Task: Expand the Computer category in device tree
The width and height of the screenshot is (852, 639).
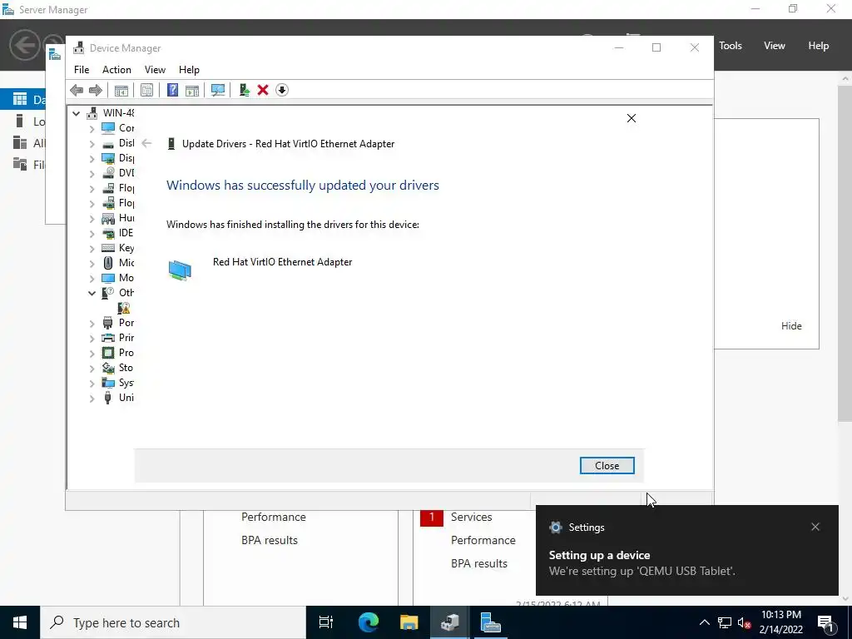Action: pyautogui.click(x=92, y=129)
